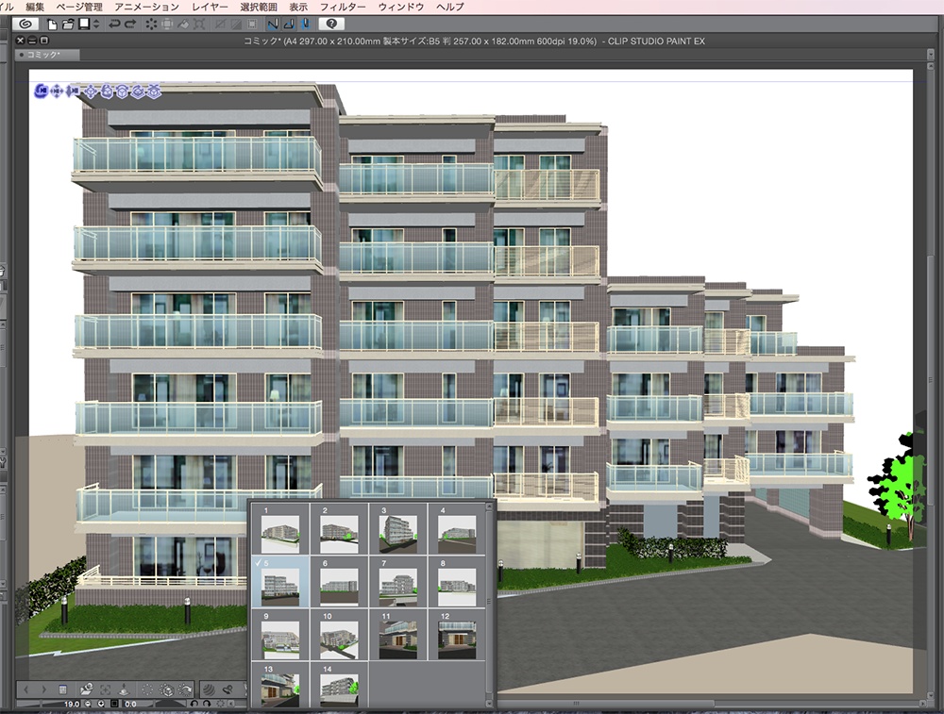944x714 pixels.
Task: Click the zoom out magnifier button
Action: click(88, 704)
